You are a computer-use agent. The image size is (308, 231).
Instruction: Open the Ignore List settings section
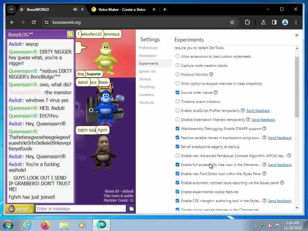point(147,71)
